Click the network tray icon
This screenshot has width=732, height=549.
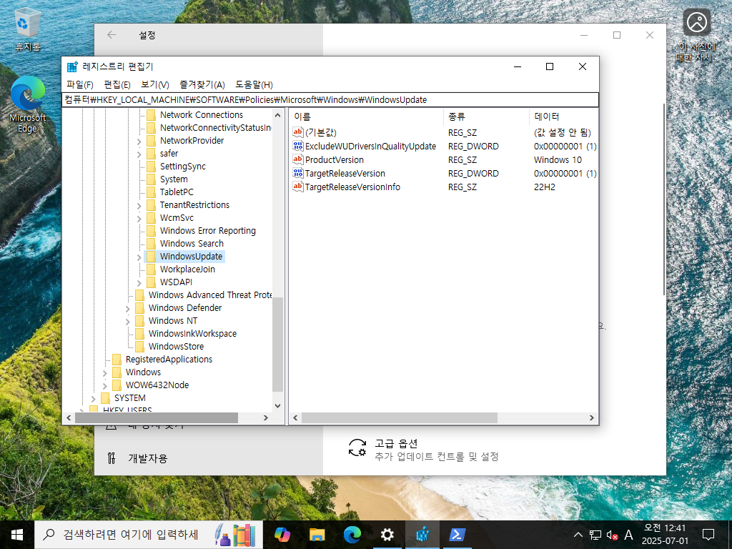pos(595,535)
